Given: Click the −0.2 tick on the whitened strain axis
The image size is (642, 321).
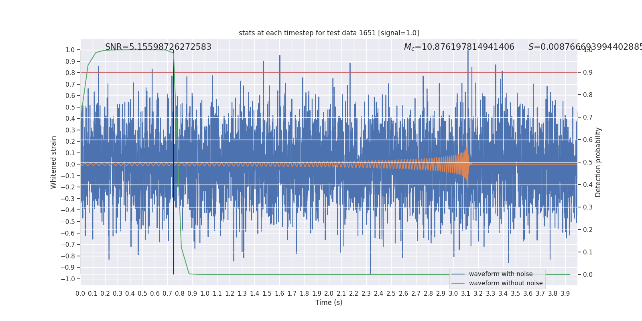Looking at the screenshot, I should click(67, 187).
